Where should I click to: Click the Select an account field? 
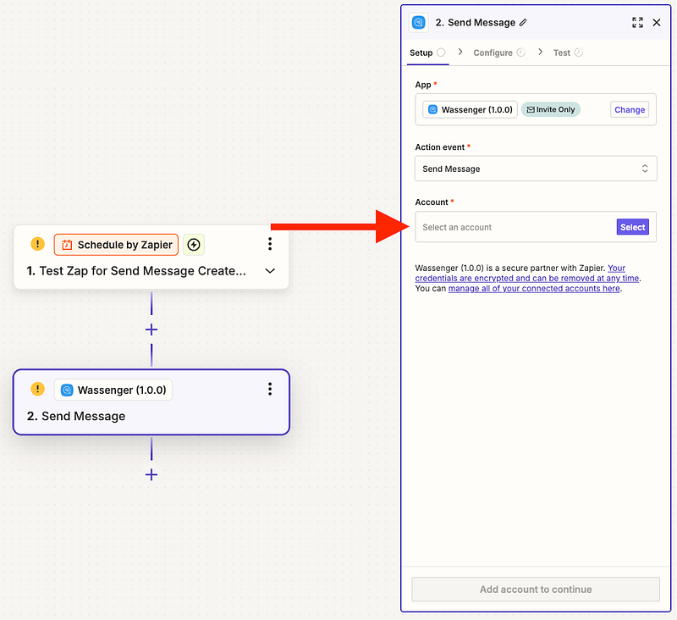pos(512,227)
